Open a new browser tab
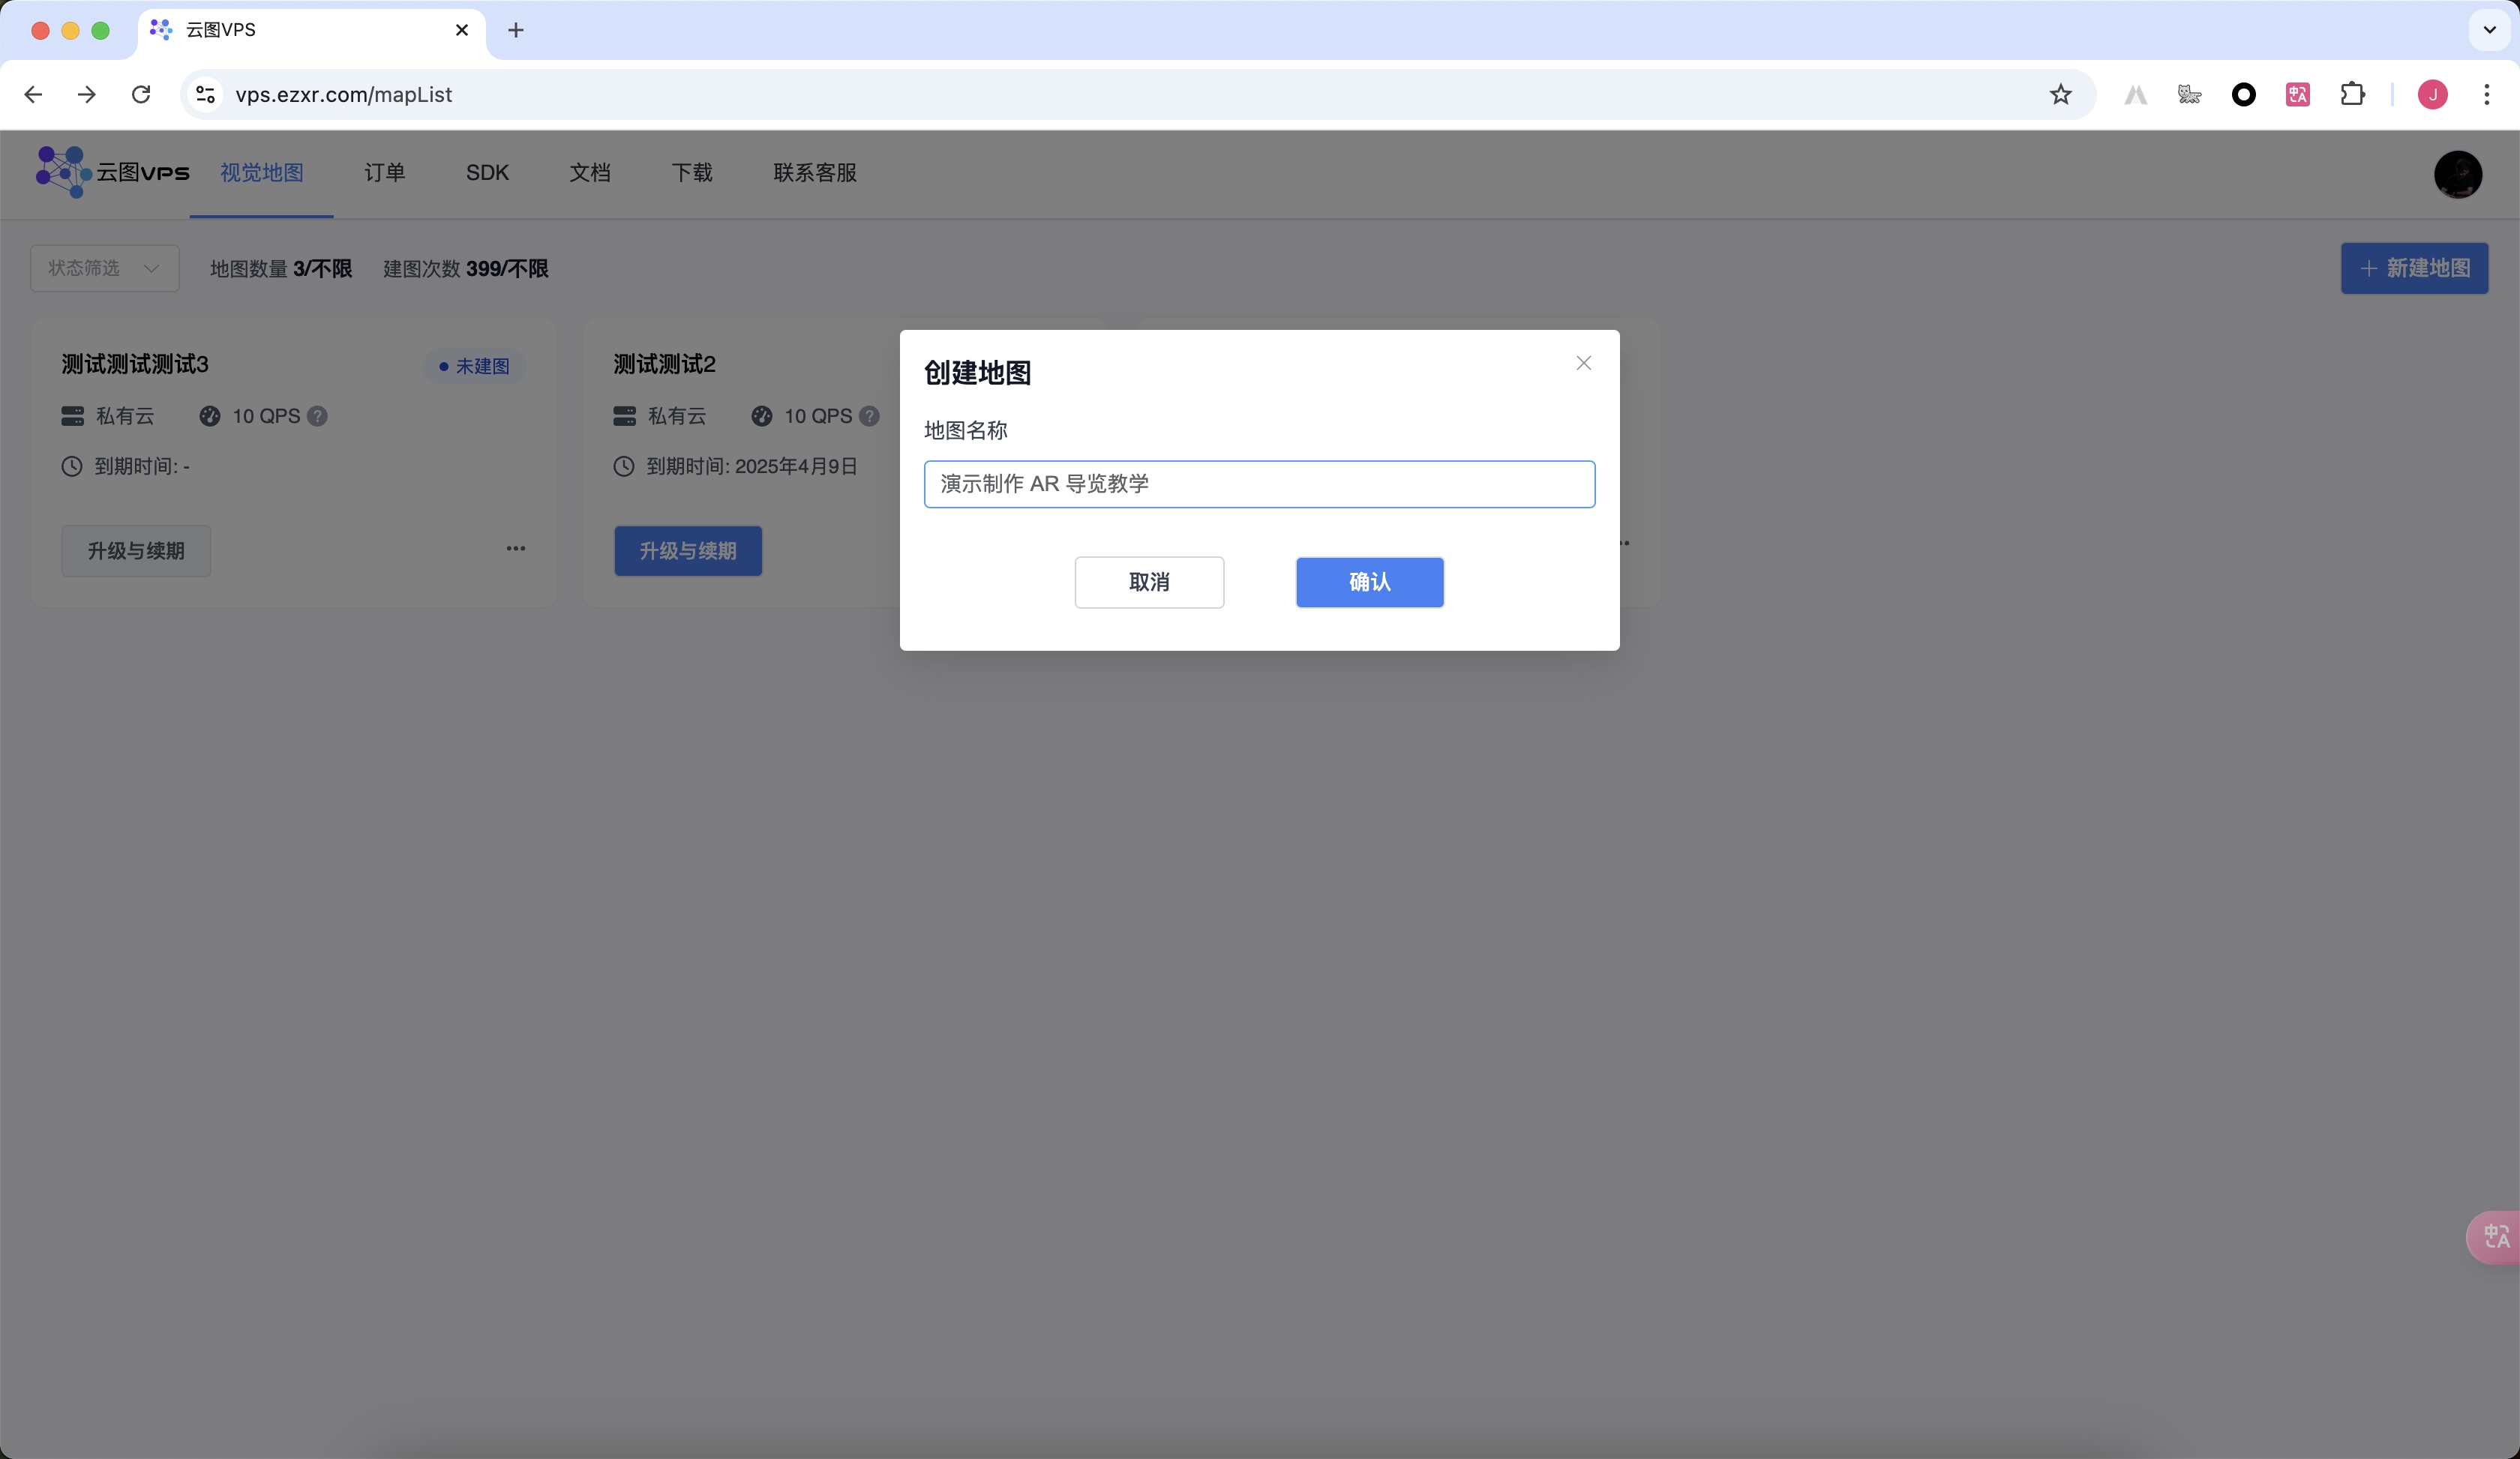Viewport: 2520px width, 1459px height. tap(516, 30)
